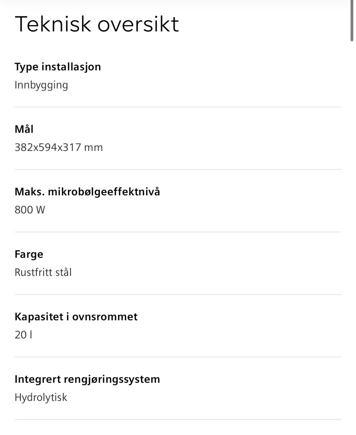This screenshot has width=356, height=435.
Task: Click the Rustfritt stål value
Action: [43, 272]
